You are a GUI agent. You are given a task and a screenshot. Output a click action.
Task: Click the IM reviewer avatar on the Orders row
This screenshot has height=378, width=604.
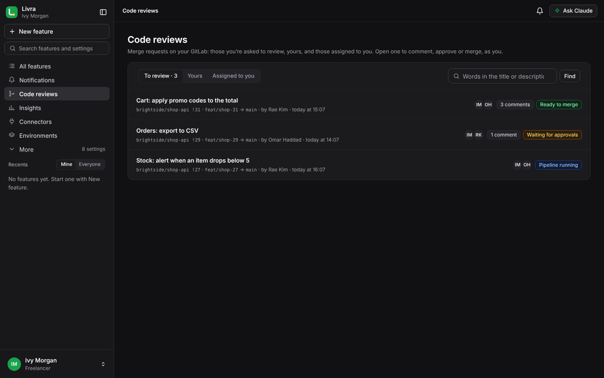[469, 135]
